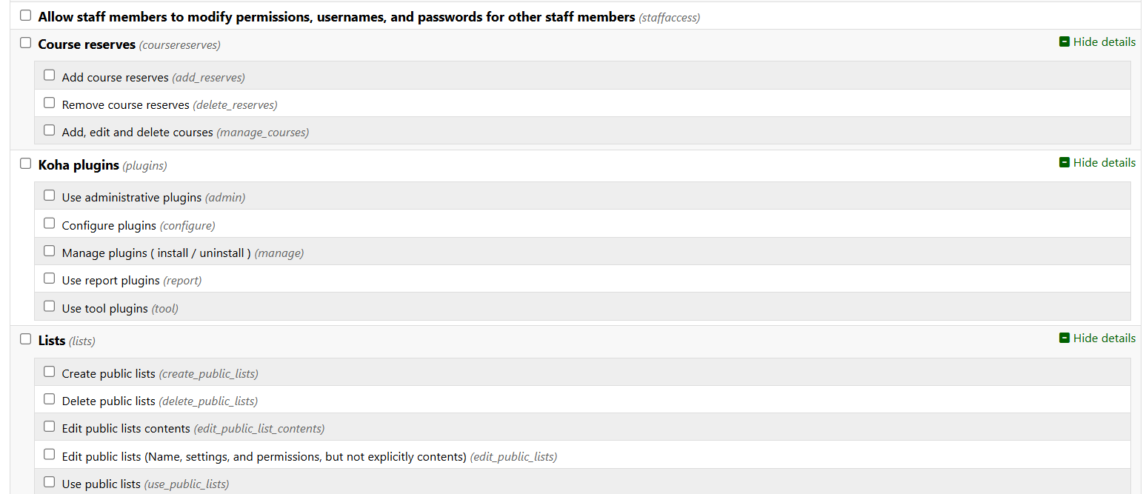Screen dimensions: 1143x494
Task: Collapse the Lists permissions details
Action: click(x=1104, y=338)
